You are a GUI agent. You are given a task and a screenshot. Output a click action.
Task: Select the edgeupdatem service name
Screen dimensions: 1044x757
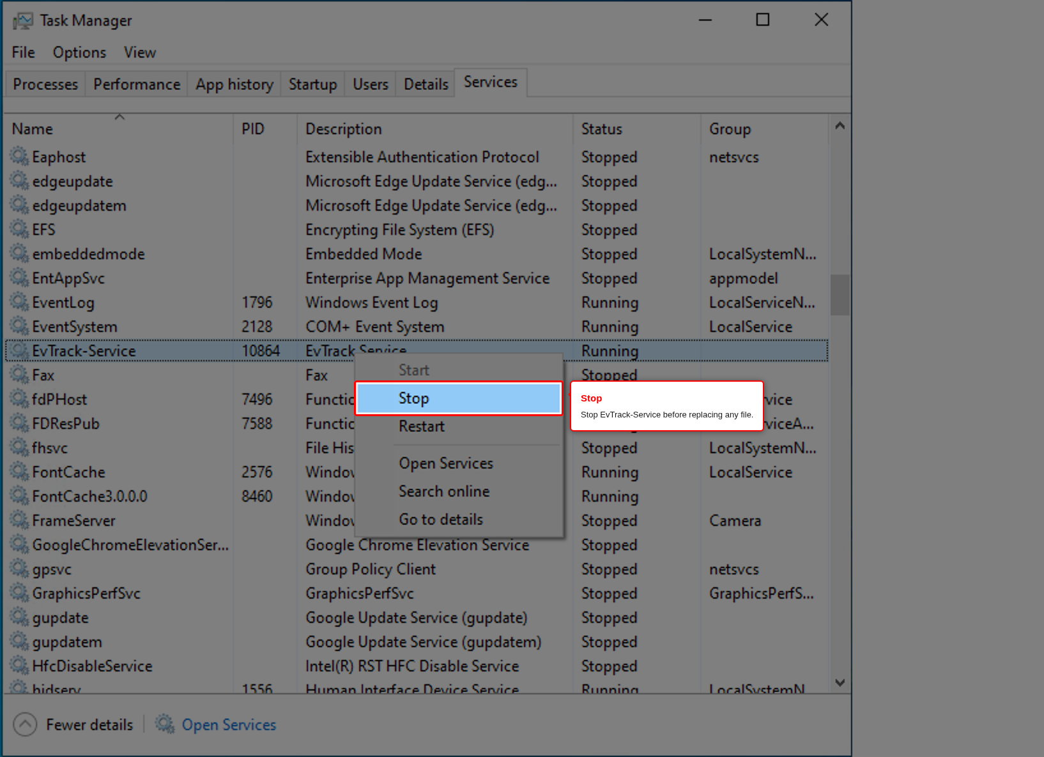click(x=79, y=206)
